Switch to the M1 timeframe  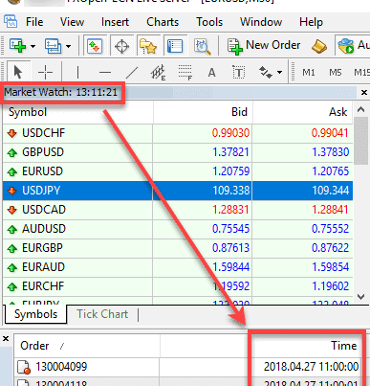pos(309,73)
